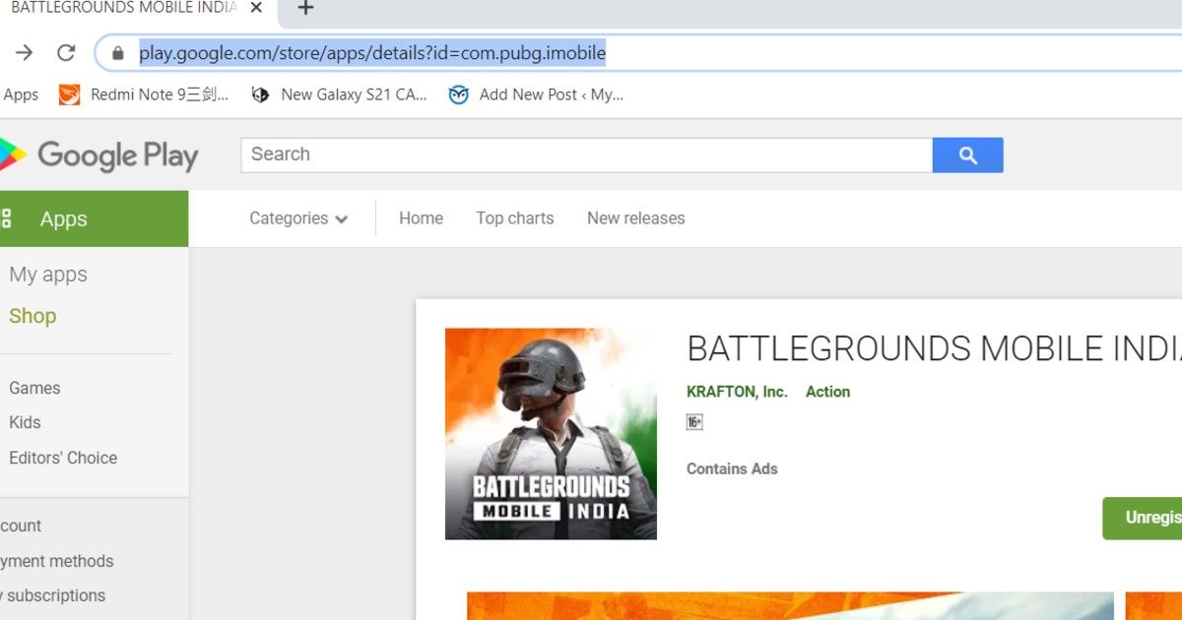This screenshot has height=620, width=1182.
Task: Reload the current page
Action: [x=66, y=52]
